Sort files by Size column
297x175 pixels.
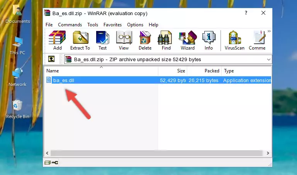173,71
